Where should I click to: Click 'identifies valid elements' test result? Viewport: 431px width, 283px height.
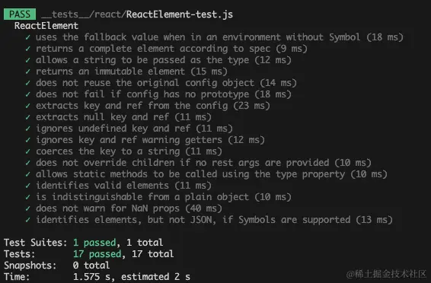coord(123,186)
